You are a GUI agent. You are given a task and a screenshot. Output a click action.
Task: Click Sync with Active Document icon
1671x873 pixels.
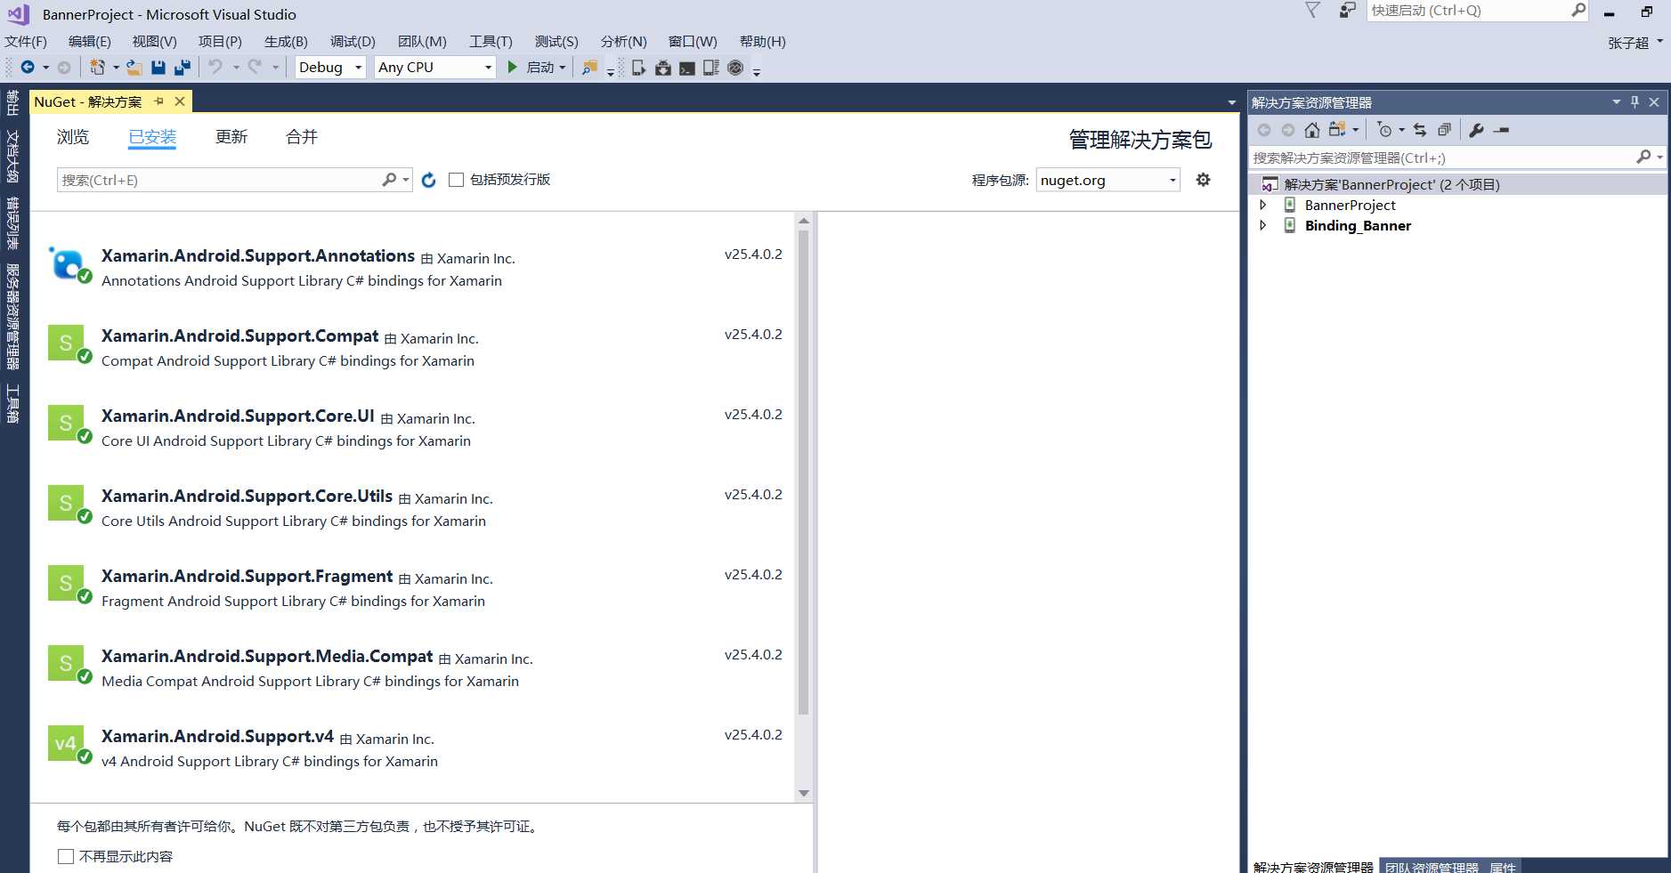coord(1420,130)
